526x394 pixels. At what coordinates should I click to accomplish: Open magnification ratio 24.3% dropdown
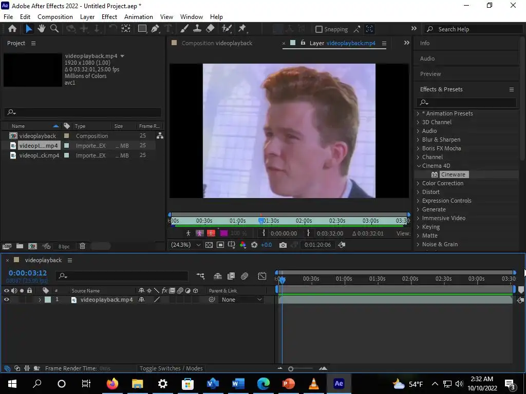tap(185, 245)
